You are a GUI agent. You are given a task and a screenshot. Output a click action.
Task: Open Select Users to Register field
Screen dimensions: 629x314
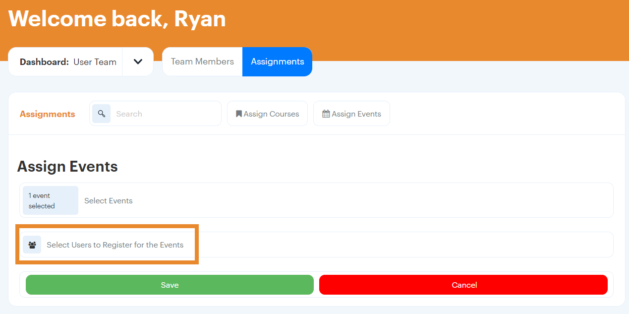pyautogui.click(x=115, y=245)
